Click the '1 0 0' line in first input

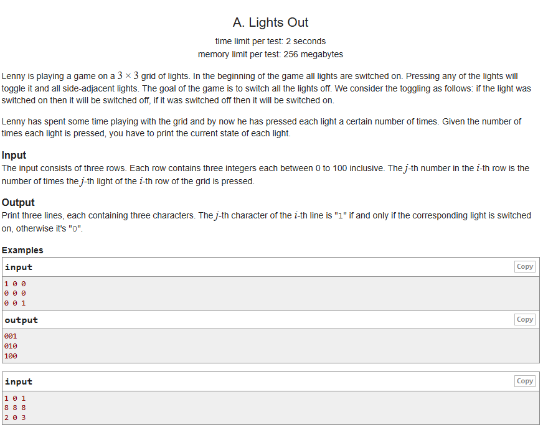(x=15, y=284)
